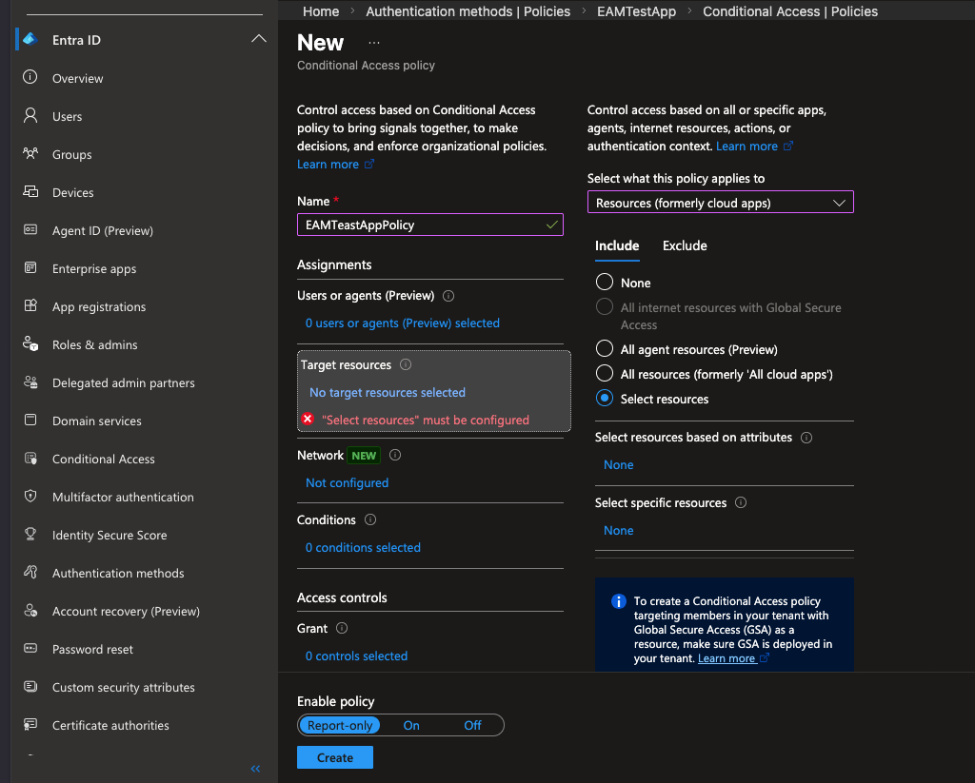Click info icon beside Network NEW
Image resolution: width=975 pixels, height=783 pixels.
pyautogui.click(x=395, y=455)
